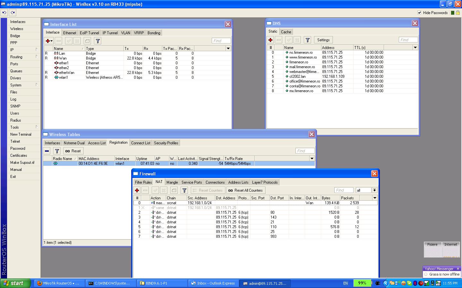462x288 pixels.
Task: Open Access List tab in Wireless Tables
Action: 97,143
